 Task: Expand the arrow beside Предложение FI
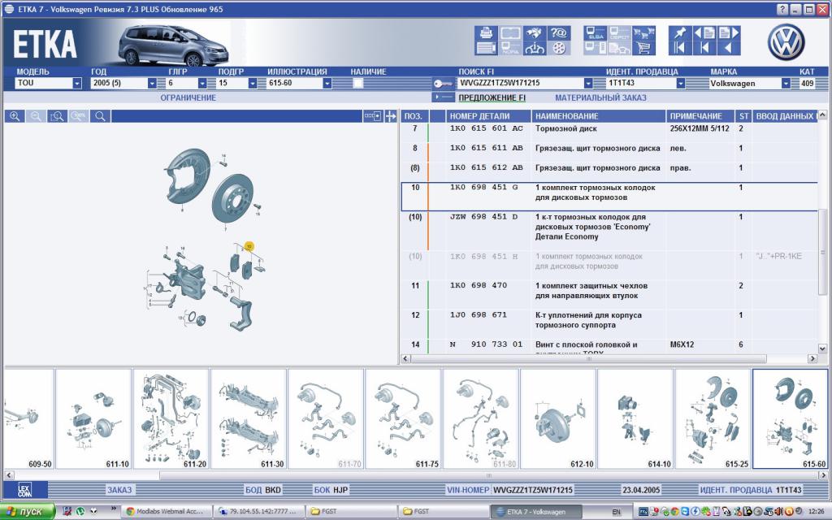444,97
